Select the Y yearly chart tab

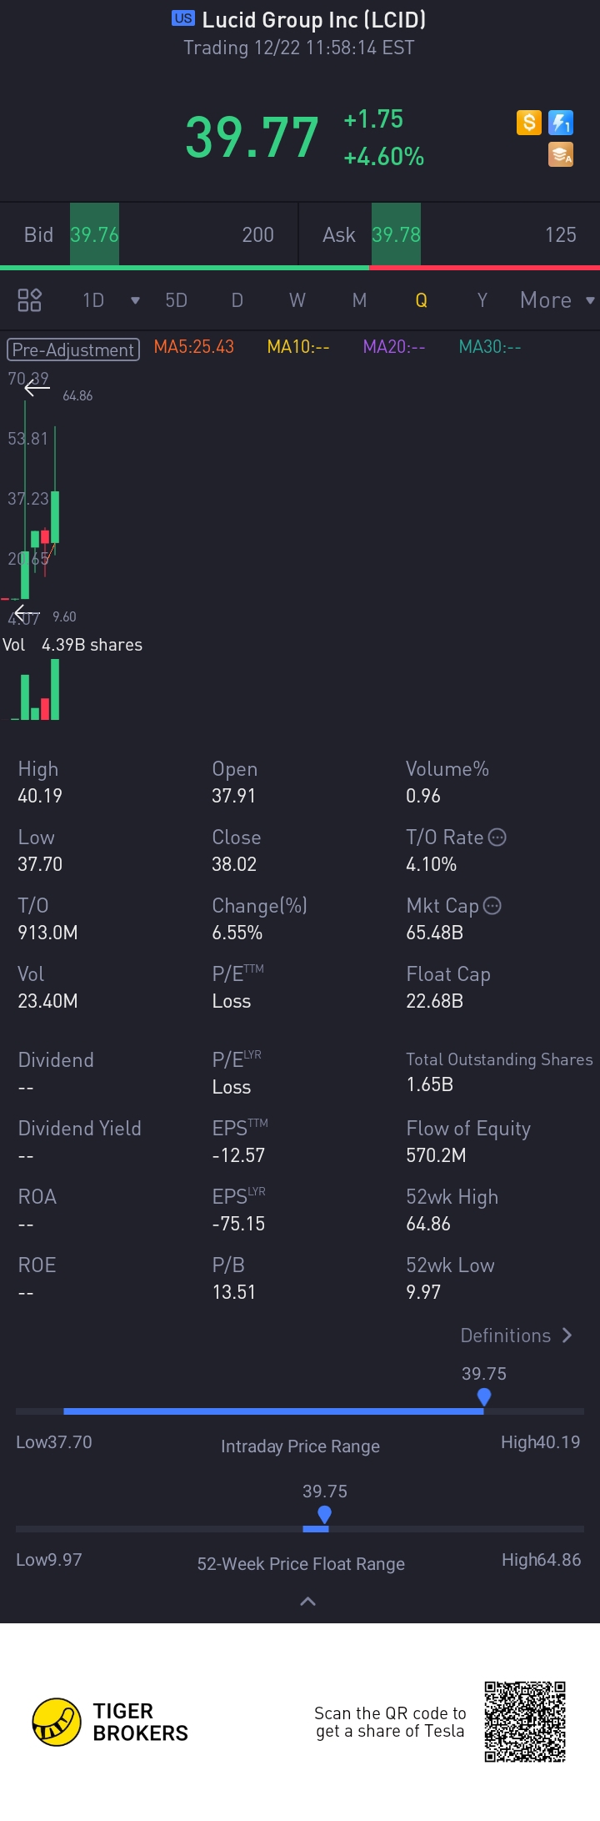(x=482, y=300)
